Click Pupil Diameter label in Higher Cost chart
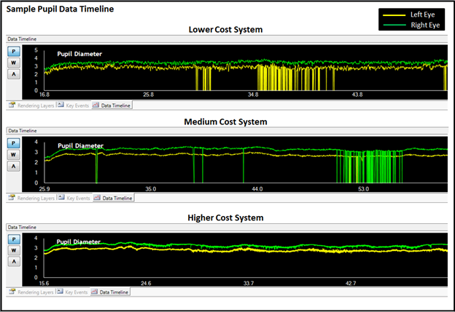 tap(78, 241)
